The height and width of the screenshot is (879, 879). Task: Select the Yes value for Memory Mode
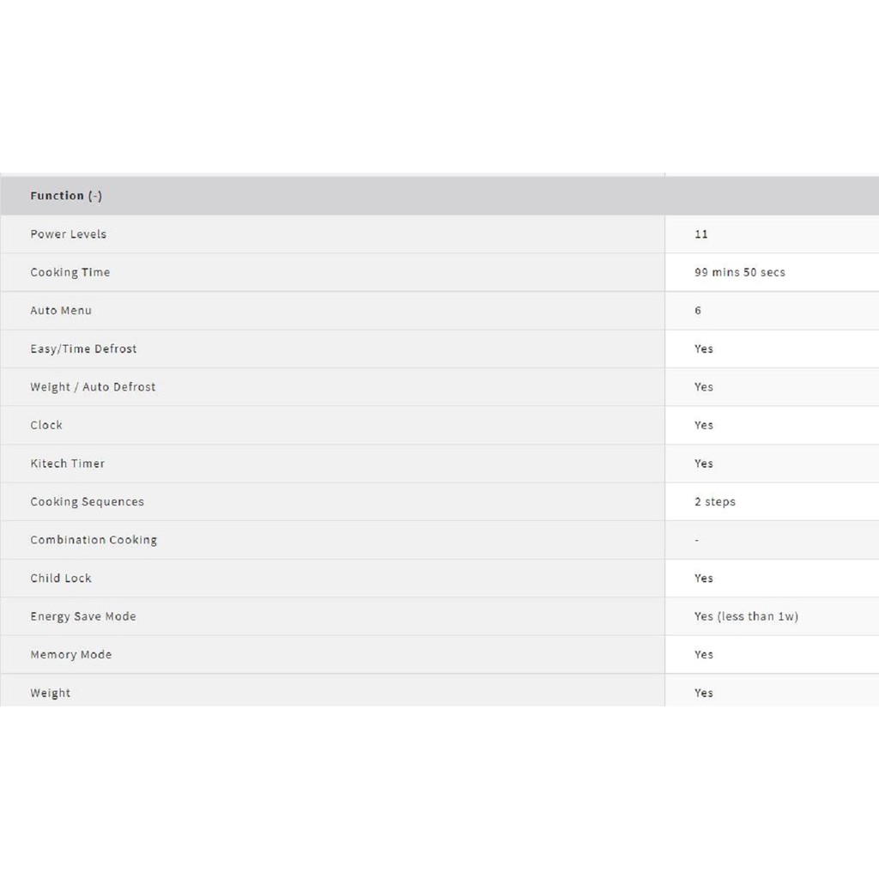pyautogui.click(x=704, y=654)
